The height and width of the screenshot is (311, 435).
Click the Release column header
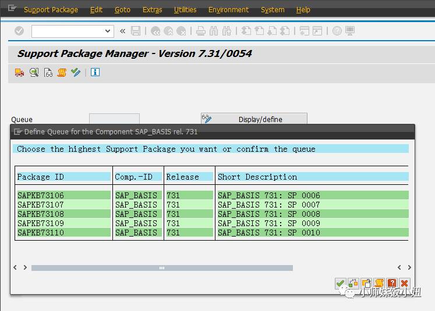tap(189, 177)
